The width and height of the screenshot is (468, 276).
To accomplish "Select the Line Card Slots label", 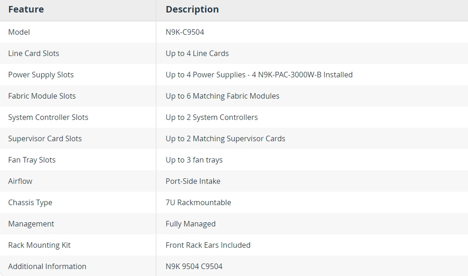I will 33,53.
